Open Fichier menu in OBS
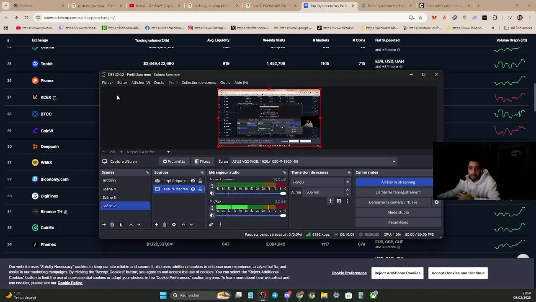This screenshot has width=536, height=302. click(107, 83)
